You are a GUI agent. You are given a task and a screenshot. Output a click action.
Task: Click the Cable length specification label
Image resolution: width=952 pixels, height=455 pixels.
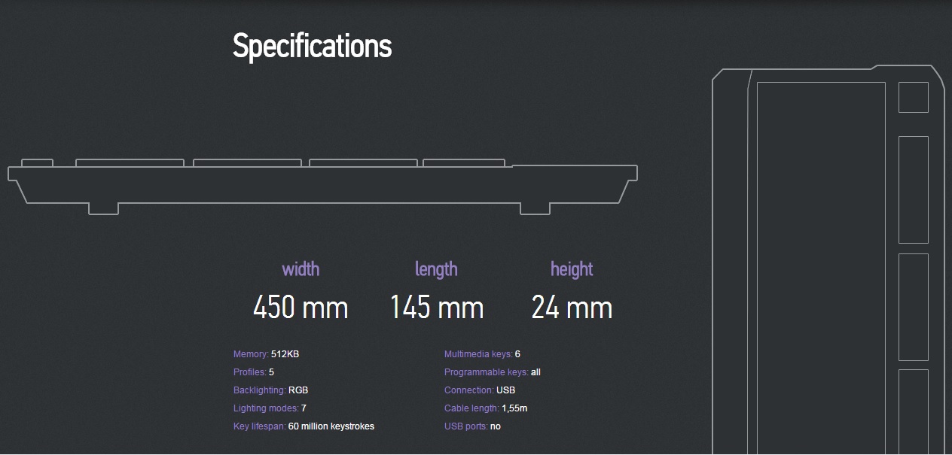point(471,408)
